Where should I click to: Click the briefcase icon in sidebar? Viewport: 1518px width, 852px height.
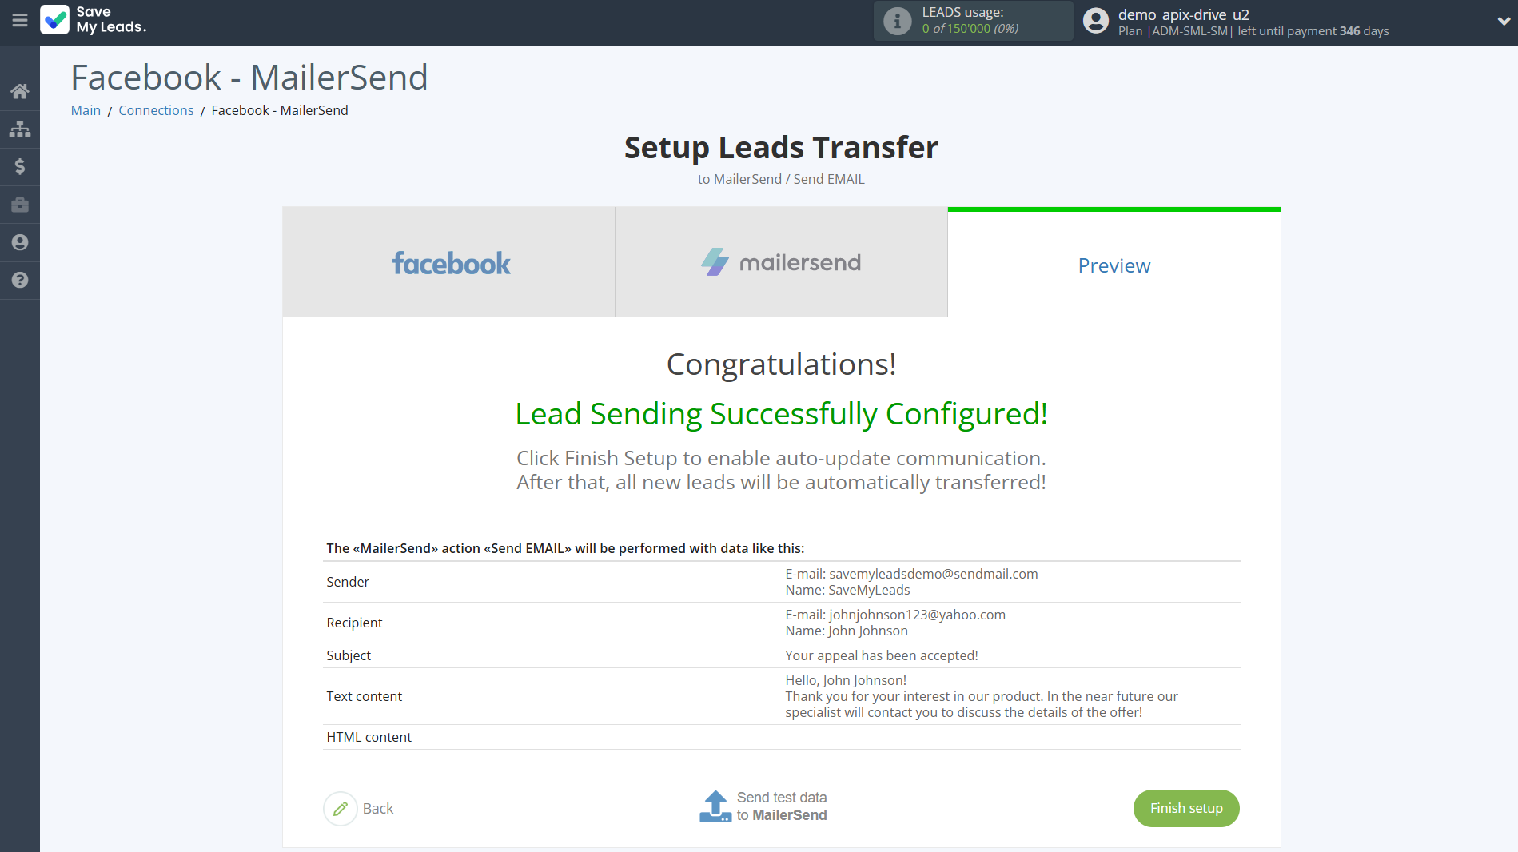[x=20, y=205]
